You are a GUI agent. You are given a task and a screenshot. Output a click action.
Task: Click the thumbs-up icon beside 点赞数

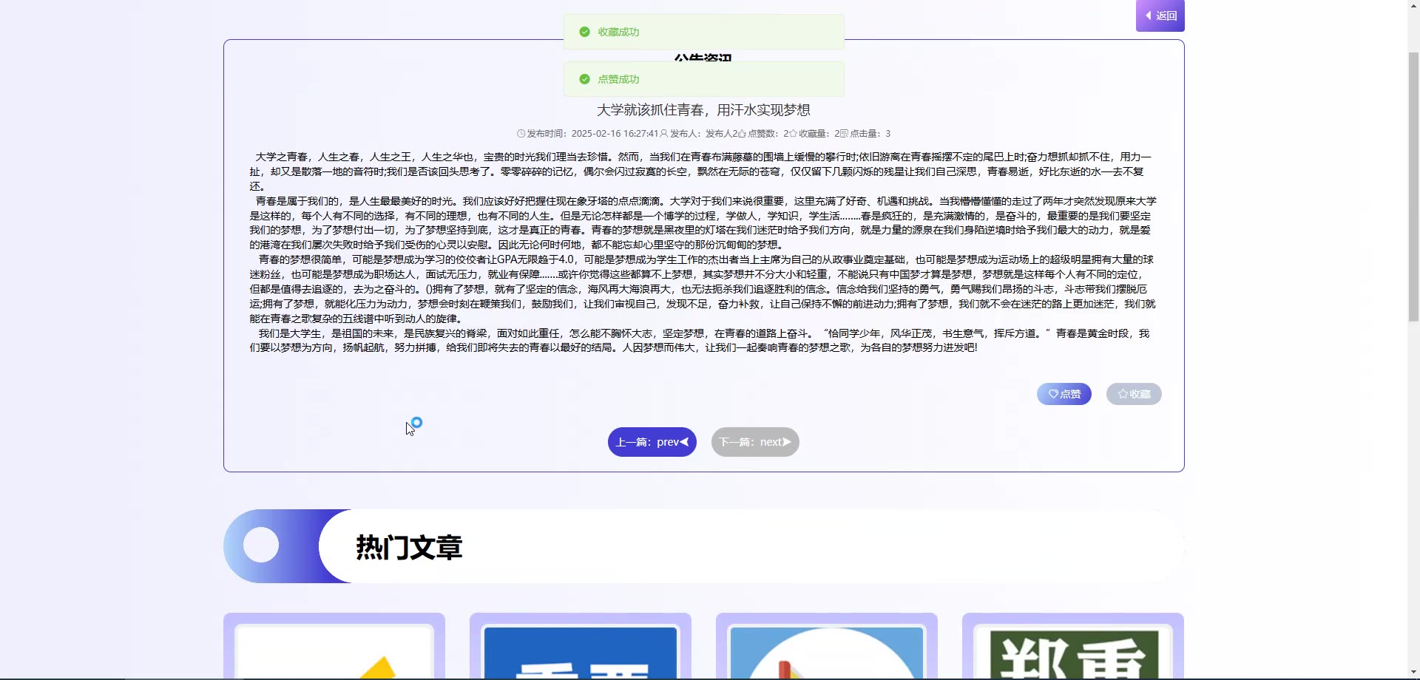point(742,134)
